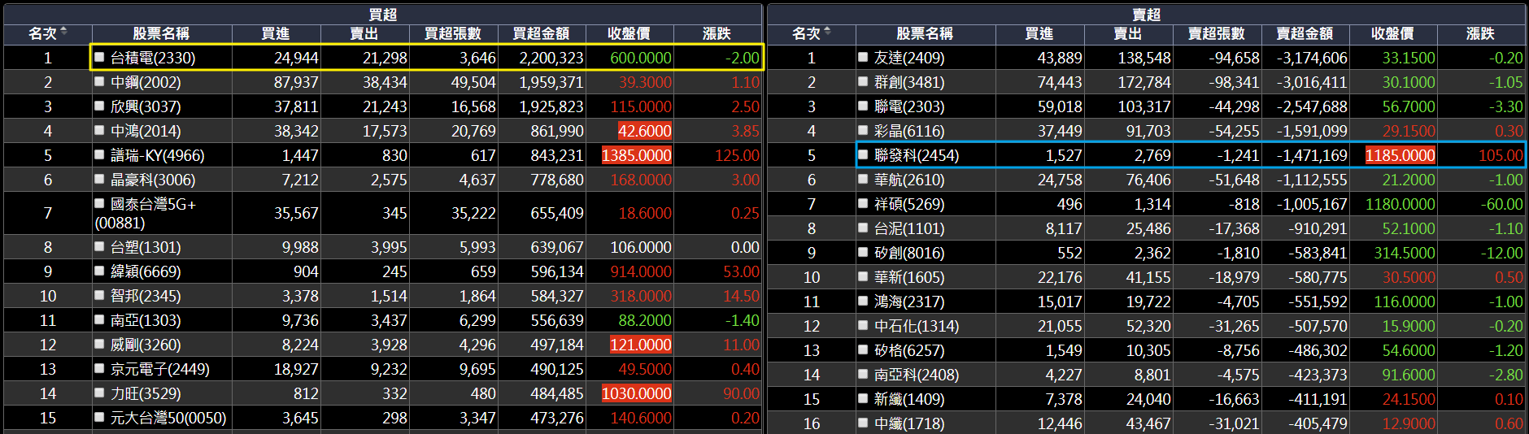Sort by the 賣超金額 column header
The image size is (1529, 434).
1305,33
